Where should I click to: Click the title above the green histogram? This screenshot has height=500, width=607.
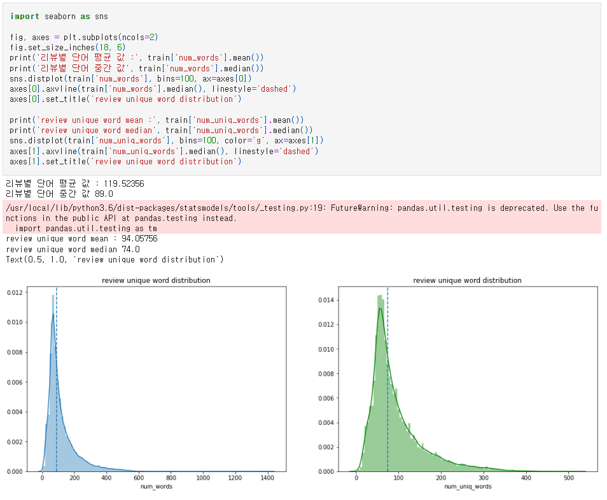[x=467, y=280]
